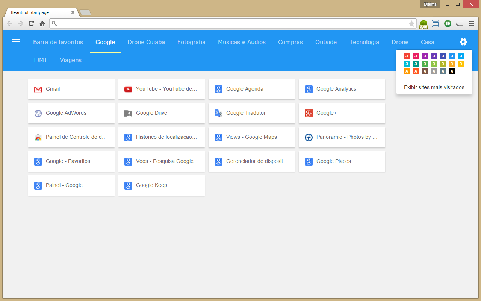Switch to the Tecnologia tab
Viewport: 481px width, 301px height.
pyautogui.click(x=364, y=42)
